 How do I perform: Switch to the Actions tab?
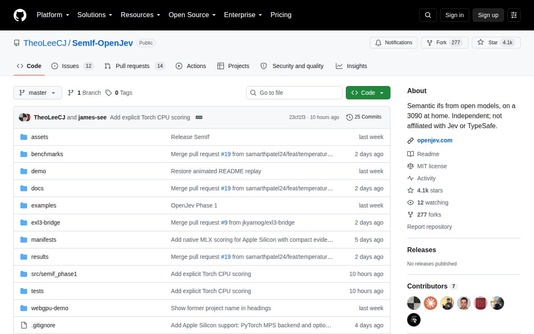(191, 66)
